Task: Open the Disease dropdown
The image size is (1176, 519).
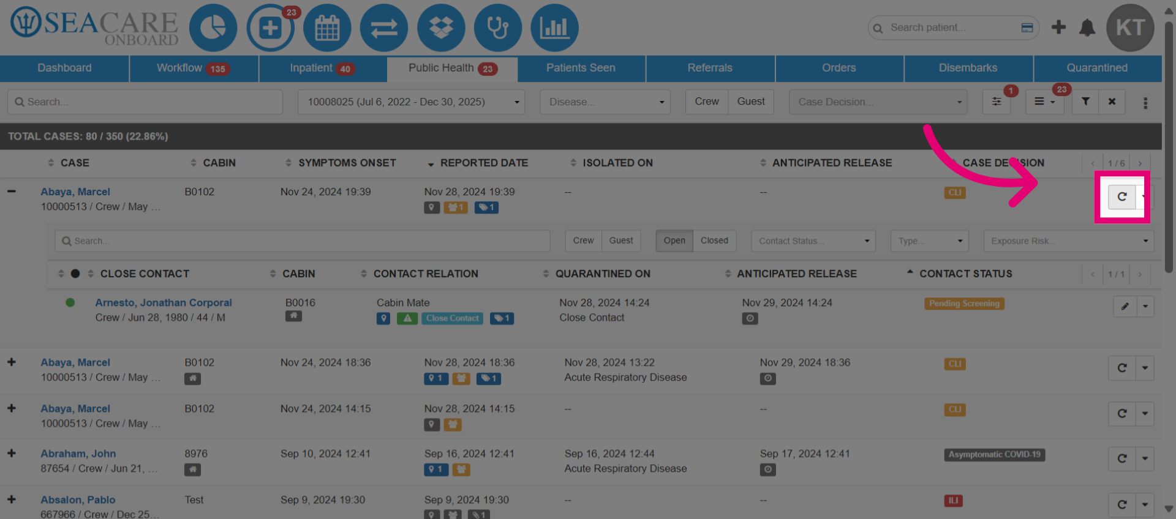Action: 605,102
